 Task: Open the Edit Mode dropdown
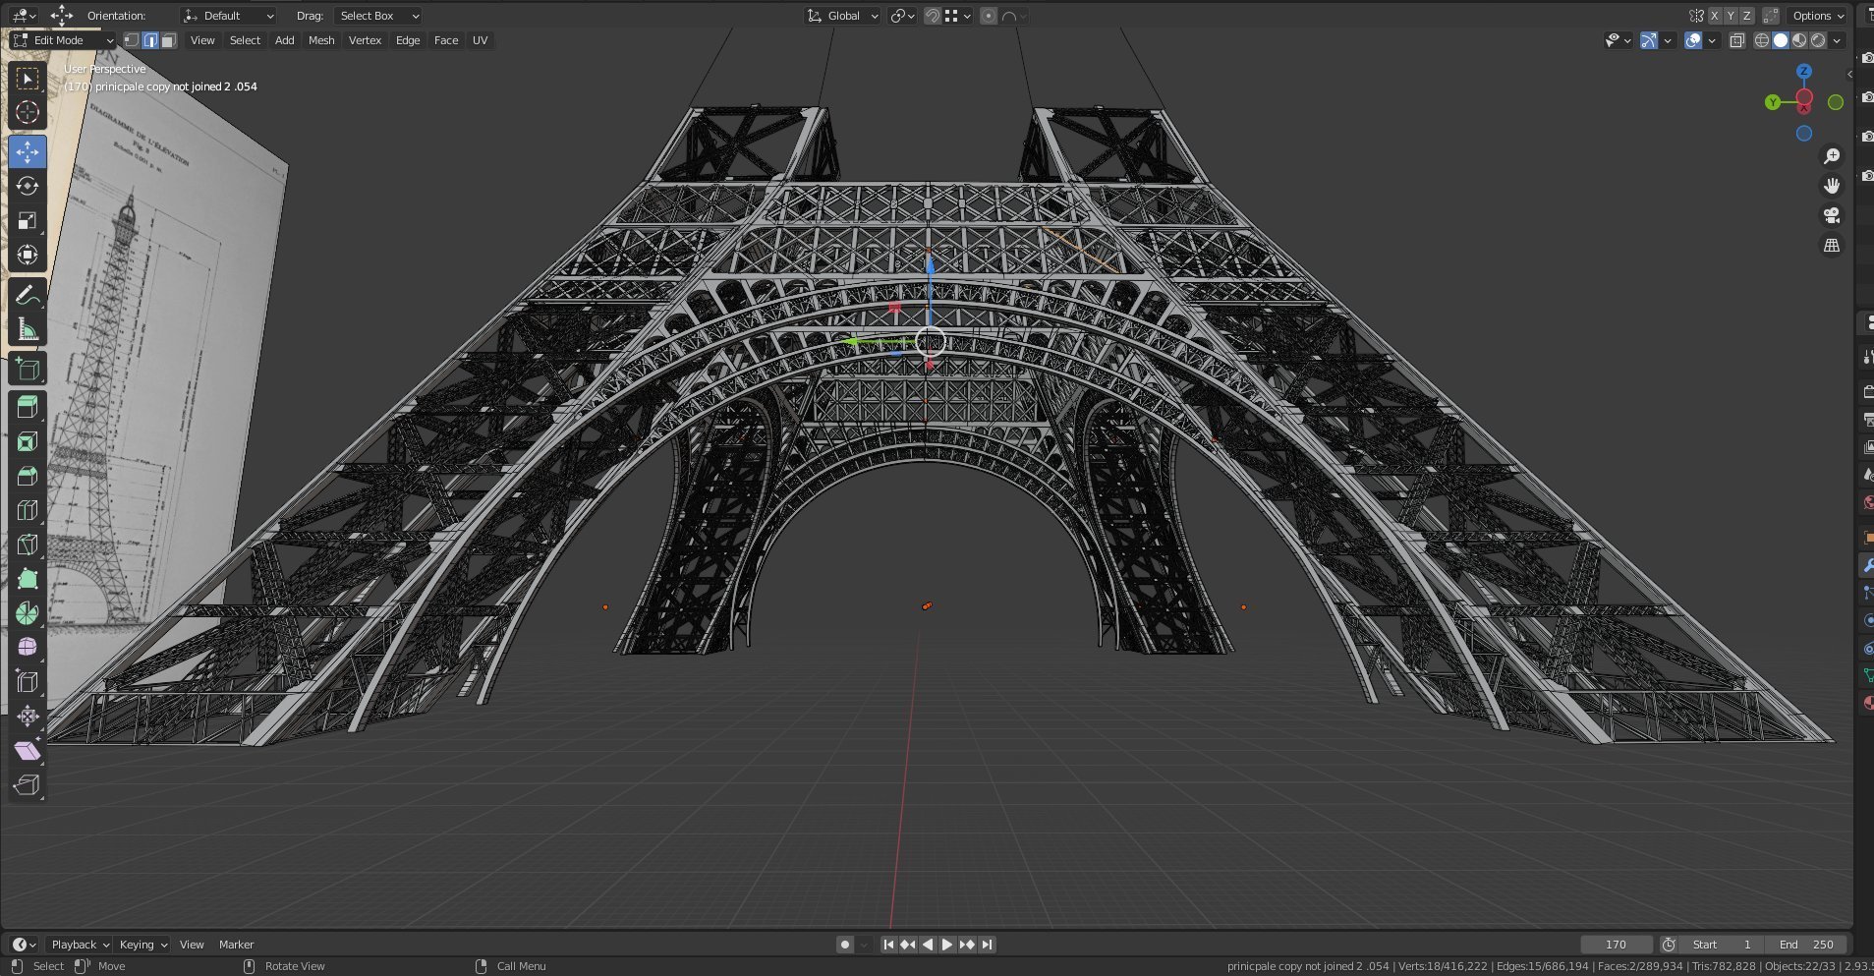click(x=63, y=40)
